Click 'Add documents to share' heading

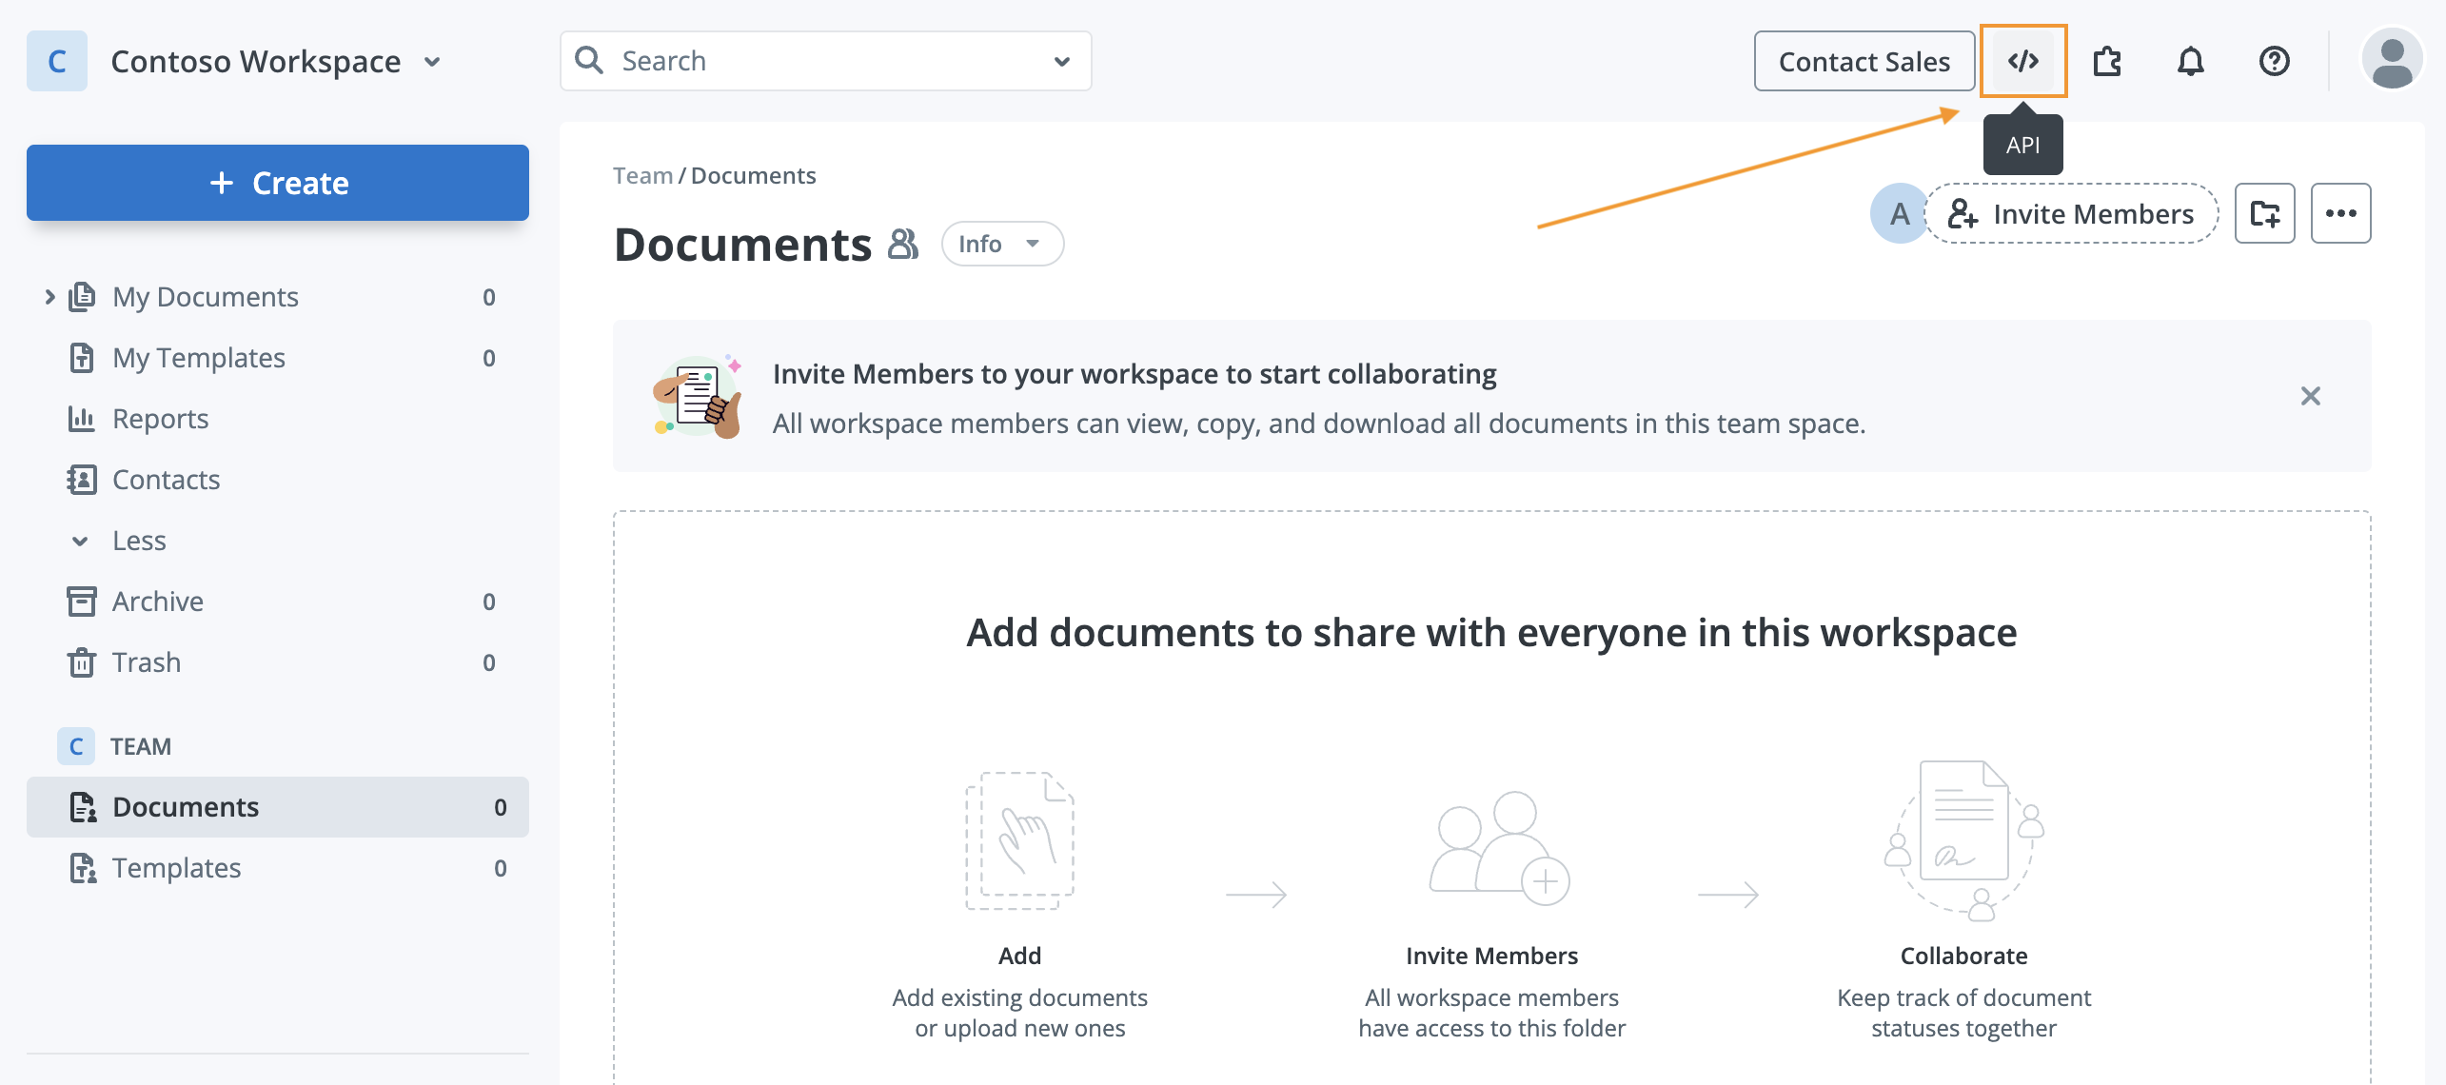pos(1491,632)
